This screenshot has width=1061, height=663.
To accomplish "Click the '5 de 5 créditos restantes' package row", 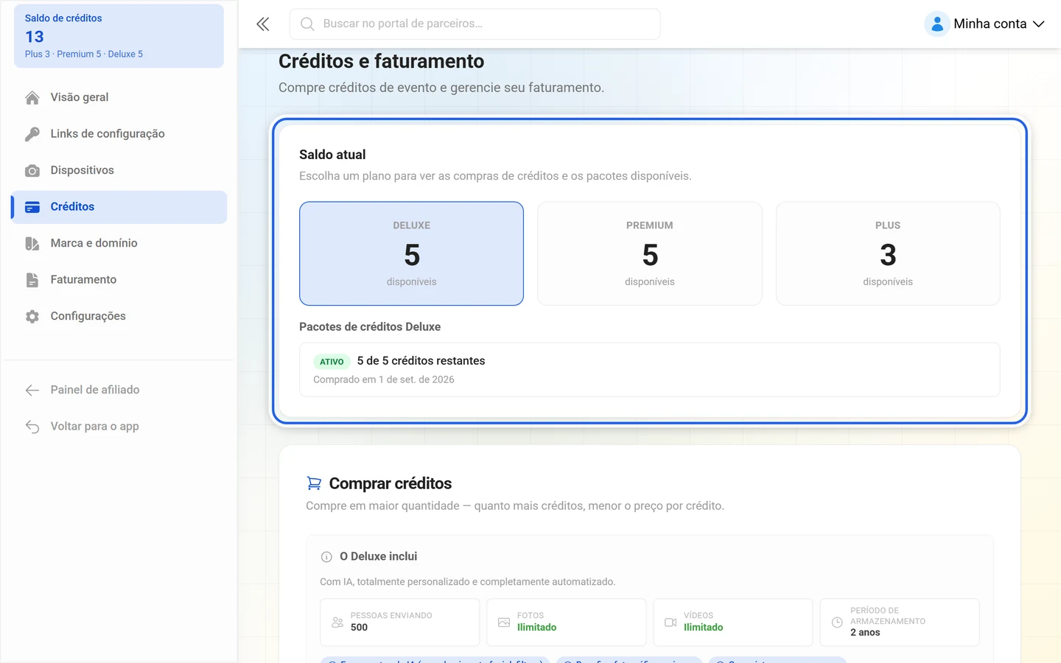I will [650, 370].
